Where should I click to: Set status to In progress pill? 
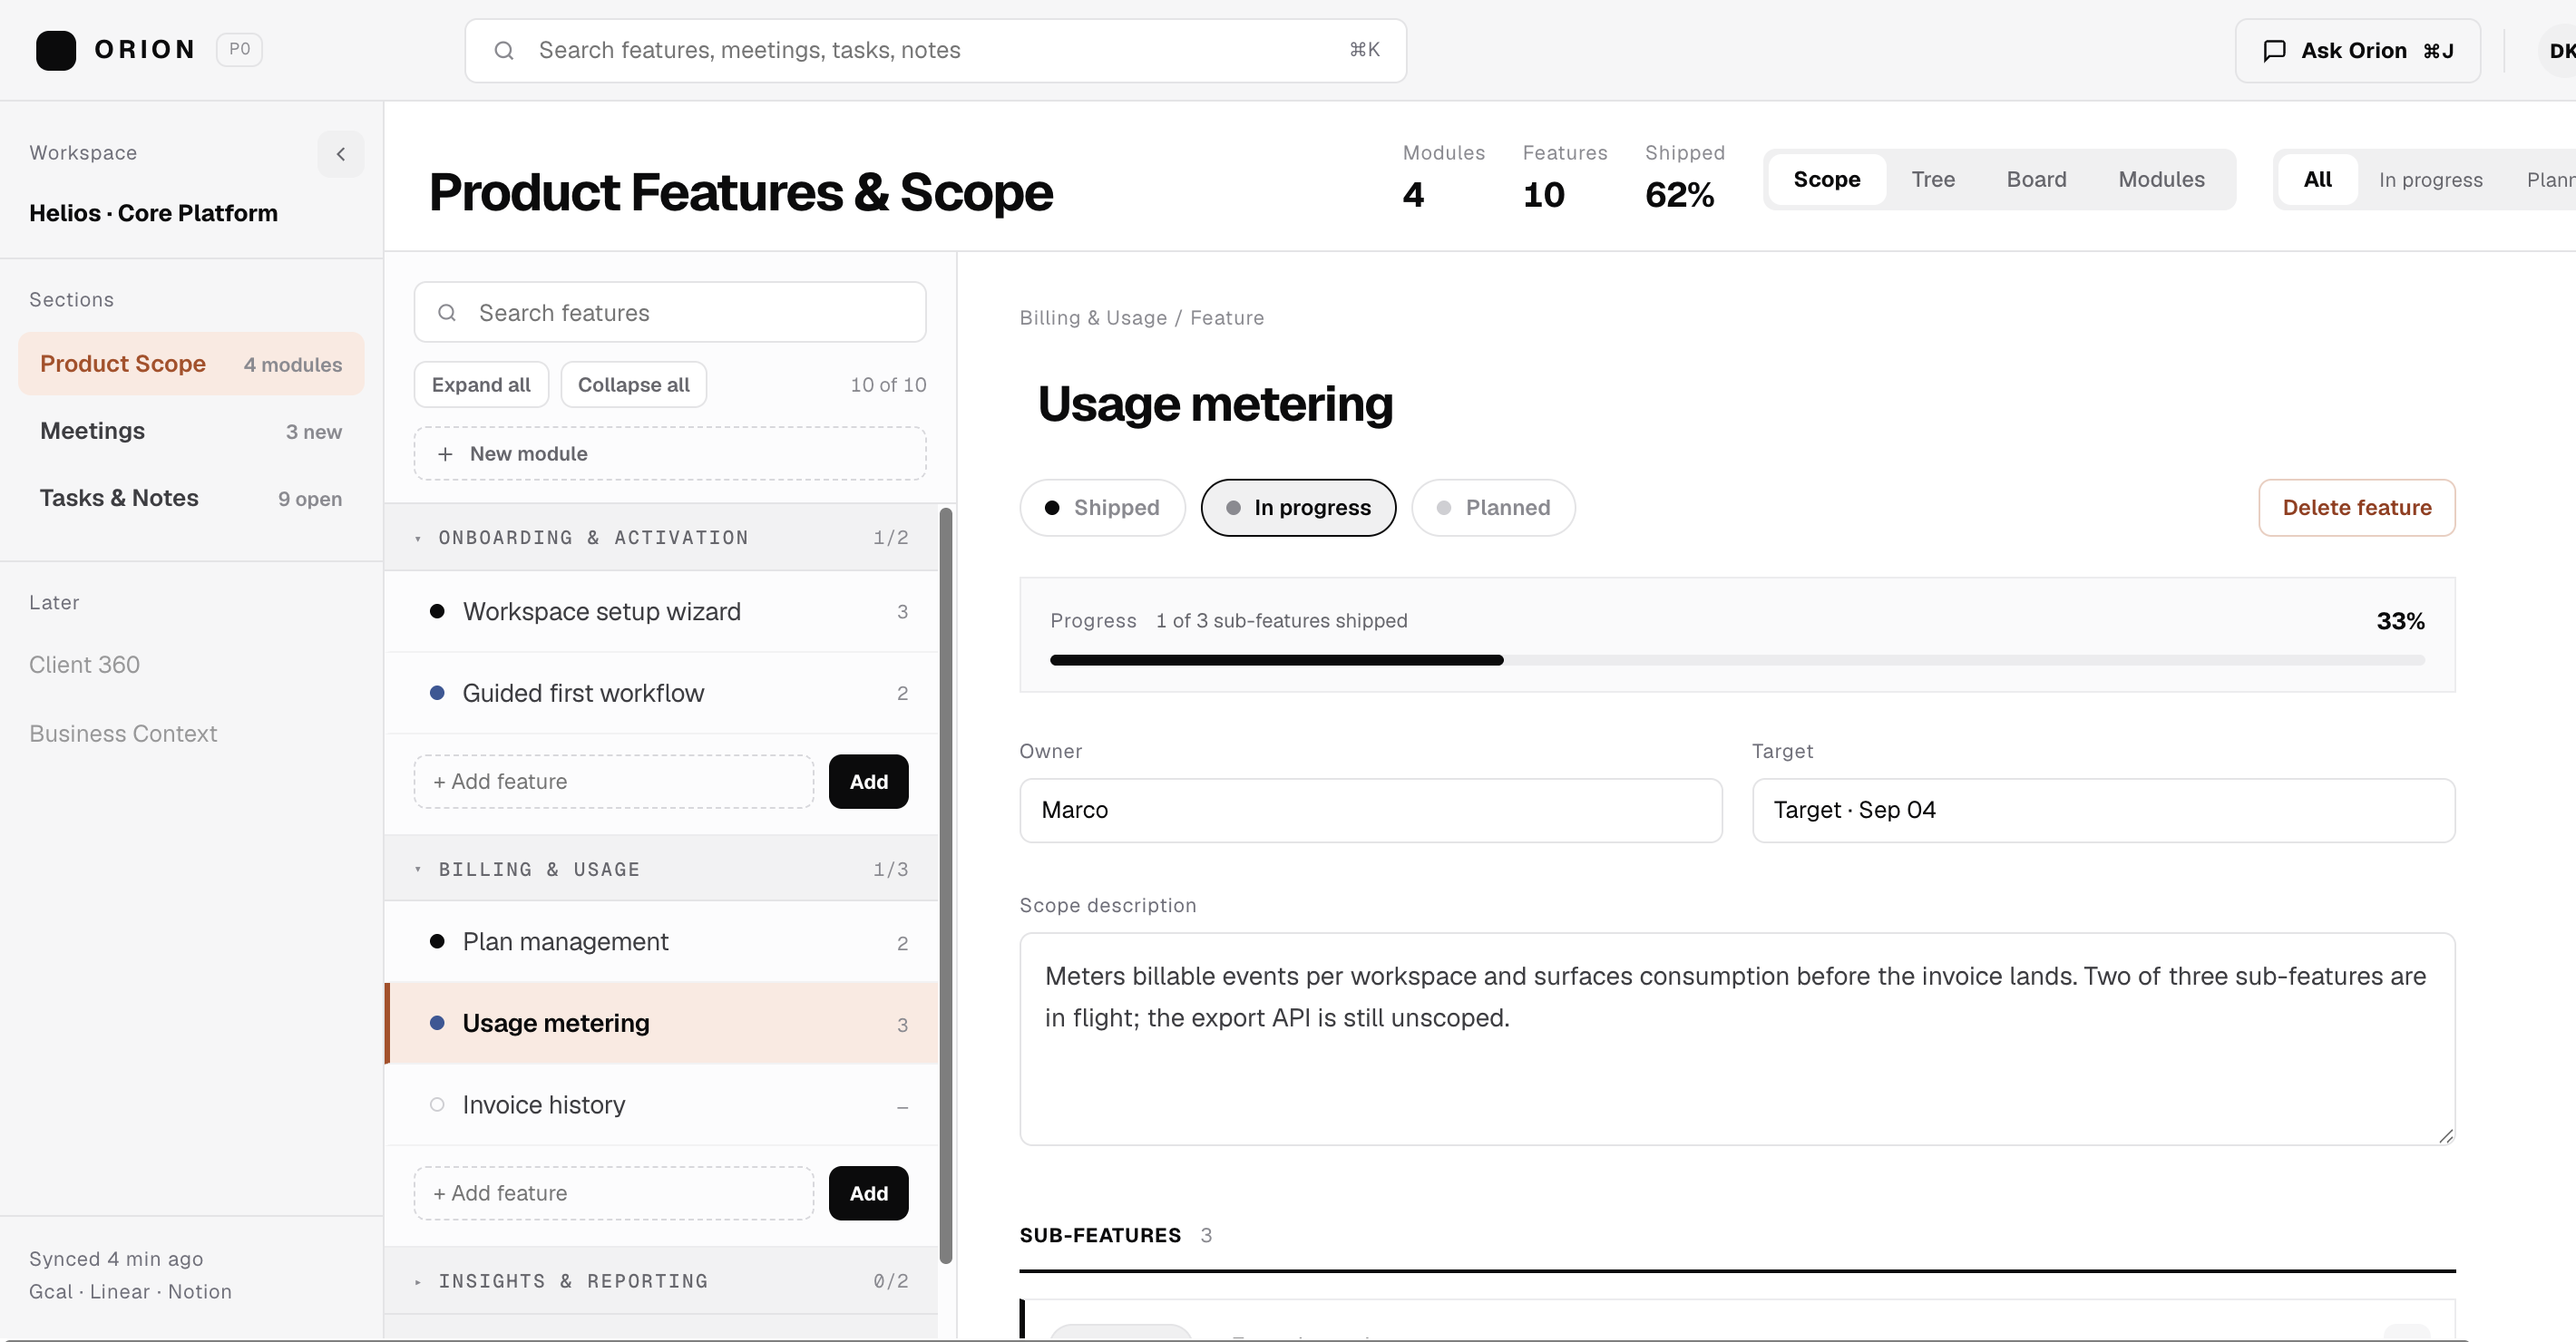click(x=1298, y=508)
